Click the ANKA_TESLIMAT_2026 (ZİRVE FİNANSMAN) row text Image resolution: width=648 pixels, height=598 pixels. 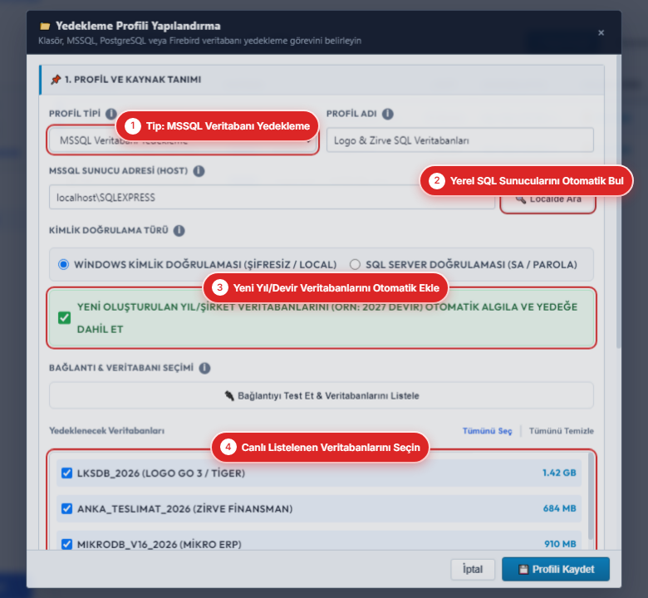[x=184, y=508]
